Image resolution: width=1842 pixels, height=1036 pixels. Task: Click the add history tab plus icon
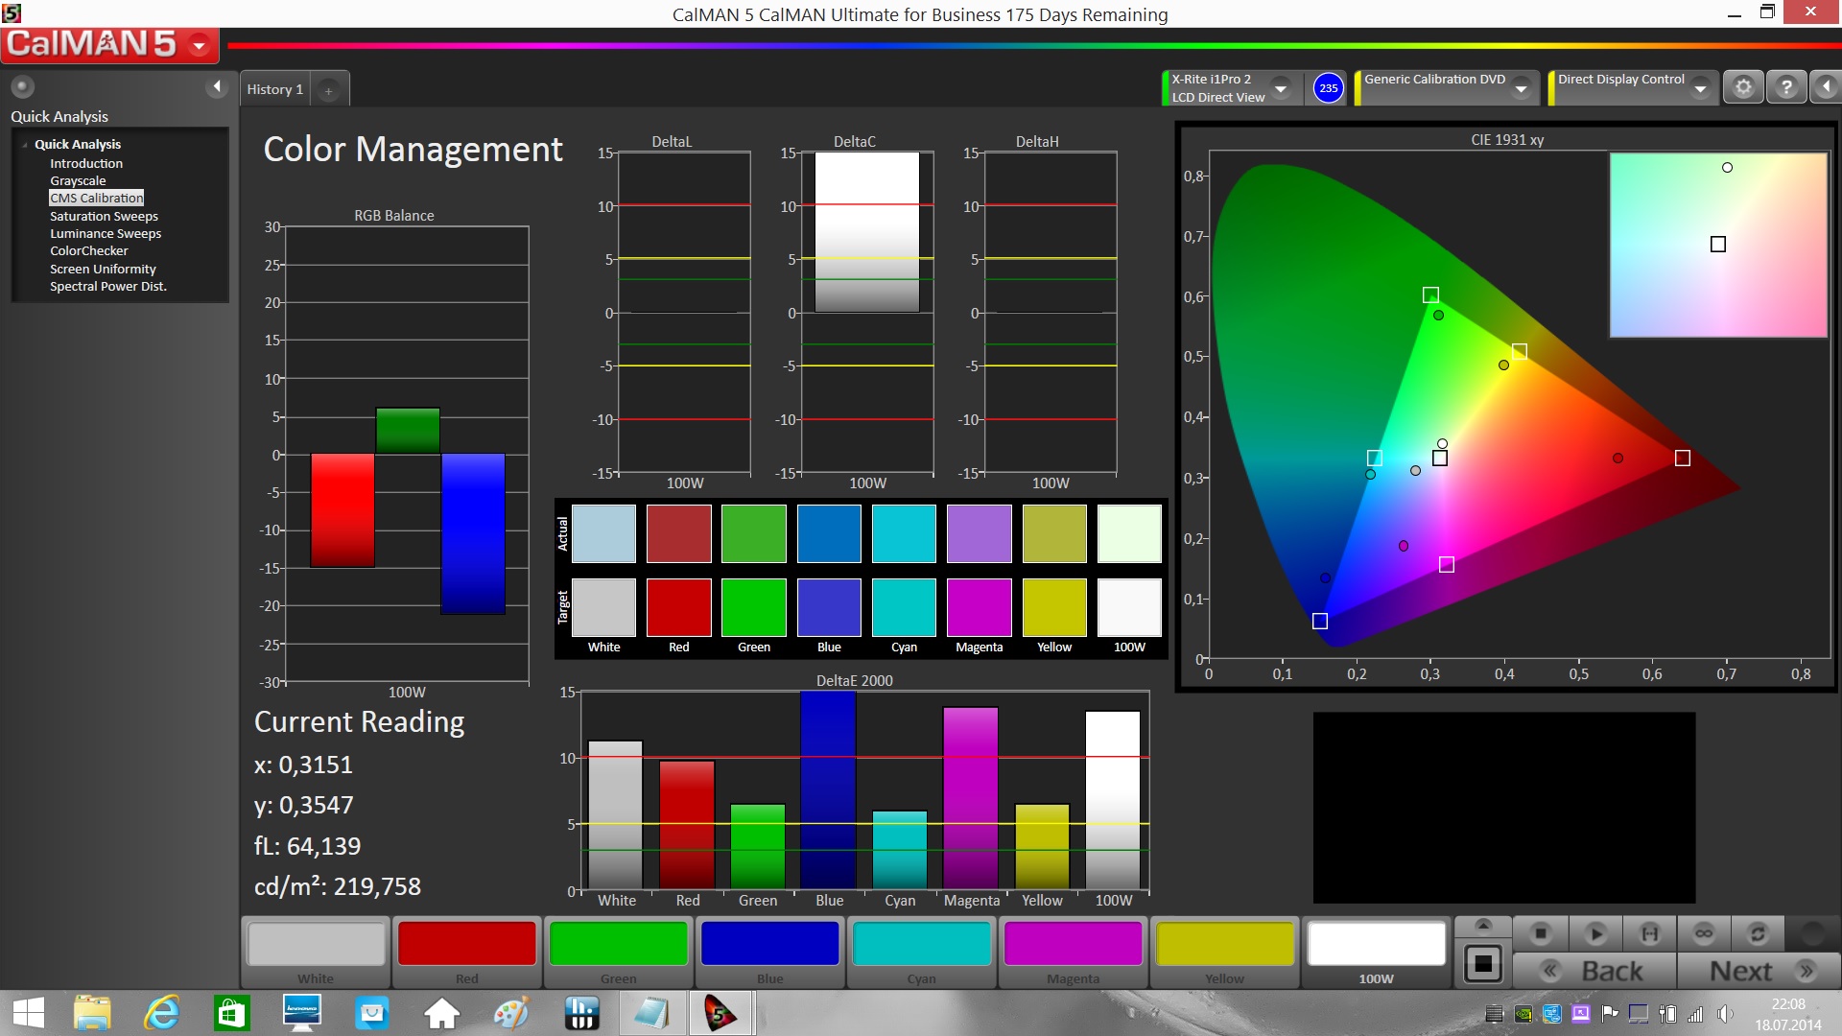[x=328, y=90]
